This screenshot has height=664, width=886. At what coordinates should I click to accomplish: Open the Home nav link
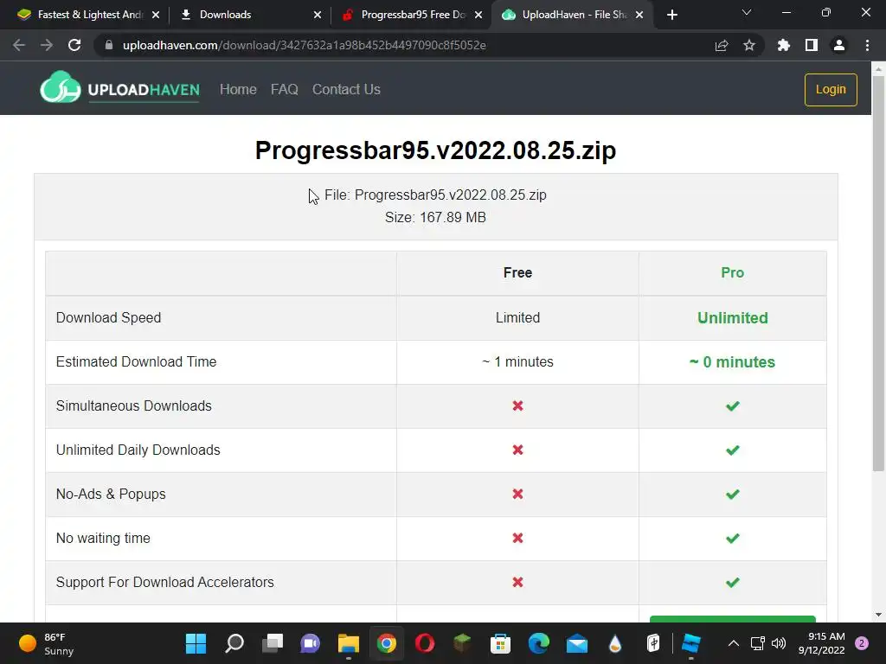pos(238,89)
